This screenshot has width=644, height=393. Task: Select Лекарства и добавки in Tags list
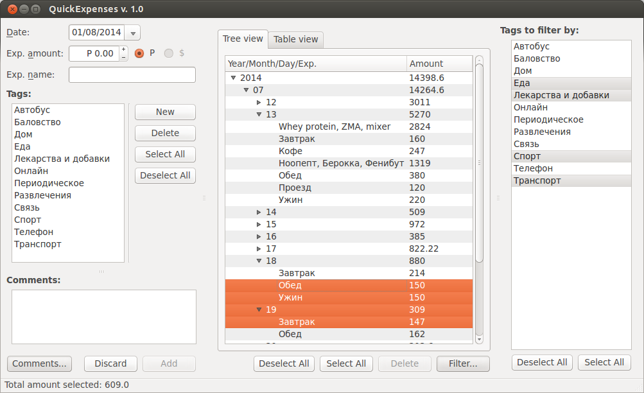point(68,159)
